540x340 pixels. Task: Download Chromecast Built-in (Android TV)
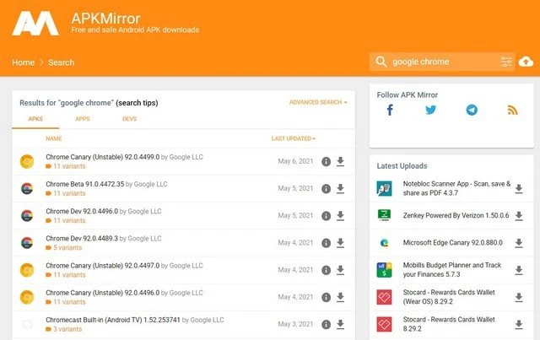(340, 325)
